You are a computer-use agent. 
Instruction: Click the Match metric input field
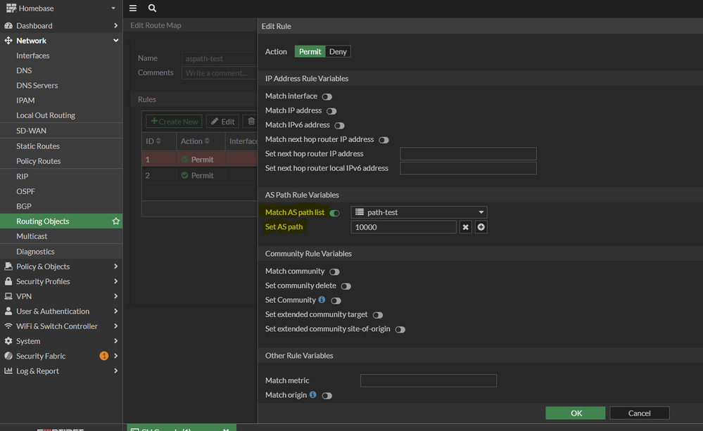coord(428,380)
